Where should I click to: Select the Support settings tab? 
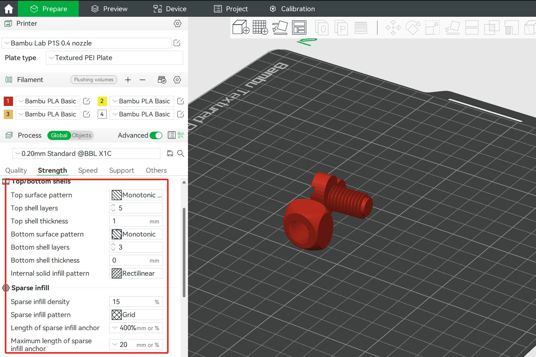122,170
